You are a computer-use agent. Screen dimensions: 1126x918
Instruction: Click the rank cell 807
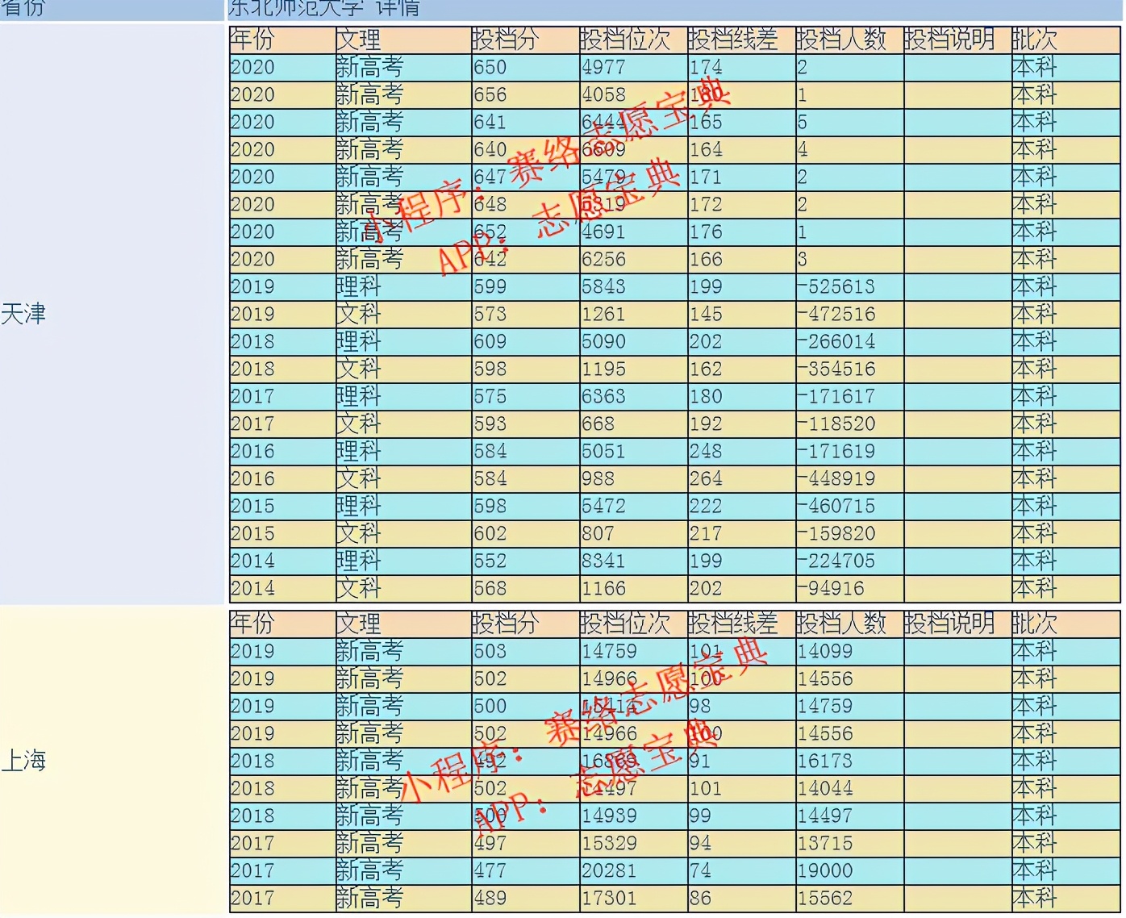point(633,533)
